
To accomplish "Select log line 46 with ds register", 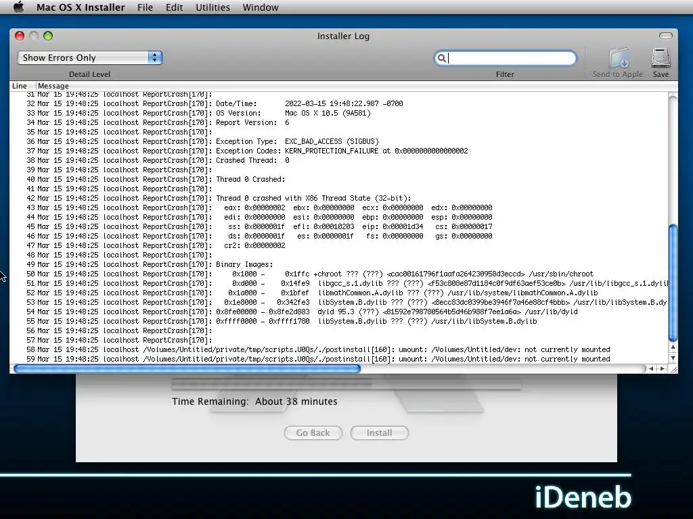I will pos(338,236).
